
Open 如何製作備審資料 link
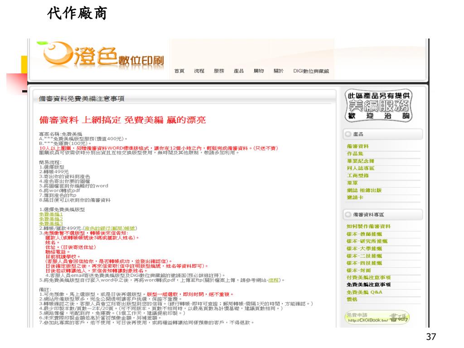point(369,227)
